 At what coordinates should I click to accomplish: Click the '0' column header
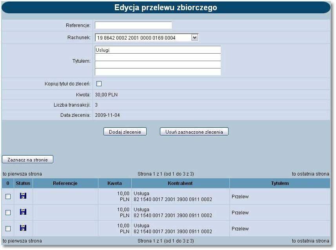coord(8,183)
